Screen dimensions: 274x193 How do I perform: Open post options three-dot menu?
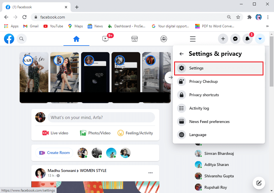[x=151, y=173]
